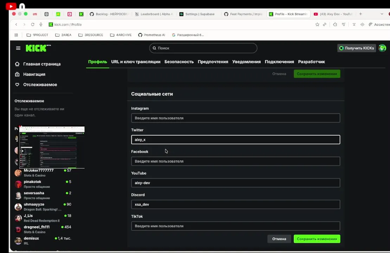This screenshot has width=390, height=253.
Task: Switch to pinned red K tab
Action: tap(70, 14)
